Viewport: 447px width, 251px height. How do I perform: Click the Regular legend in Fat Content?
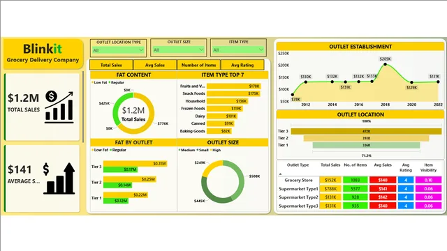click(x=117, y=82)
